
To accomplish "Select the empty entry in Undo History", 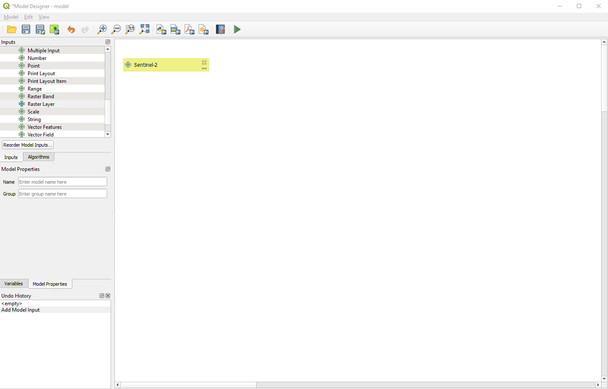I will tap(55, 304).
